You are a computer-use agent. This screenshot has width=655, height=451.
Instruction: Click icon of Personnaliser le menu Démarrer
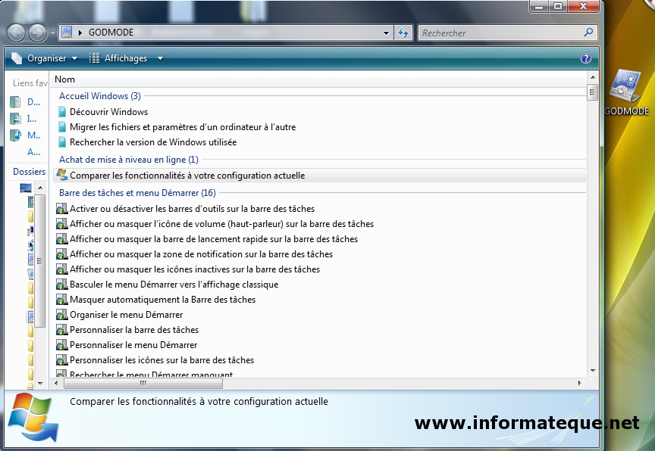tap(62, 345)
